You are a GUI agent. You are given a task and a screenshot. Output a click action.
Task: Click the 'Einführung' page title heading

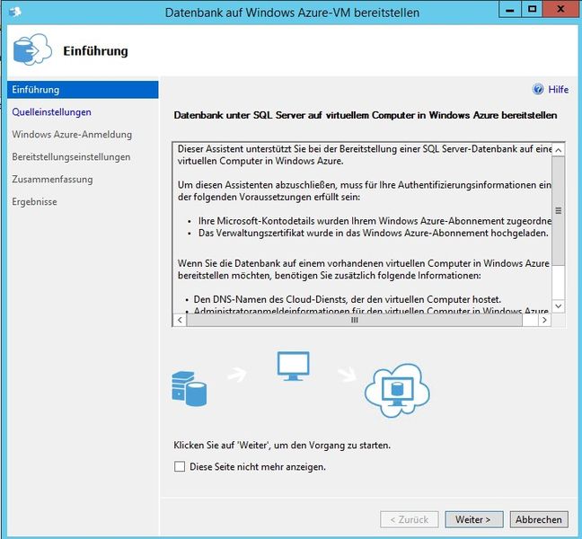click(x=95, y=51)
